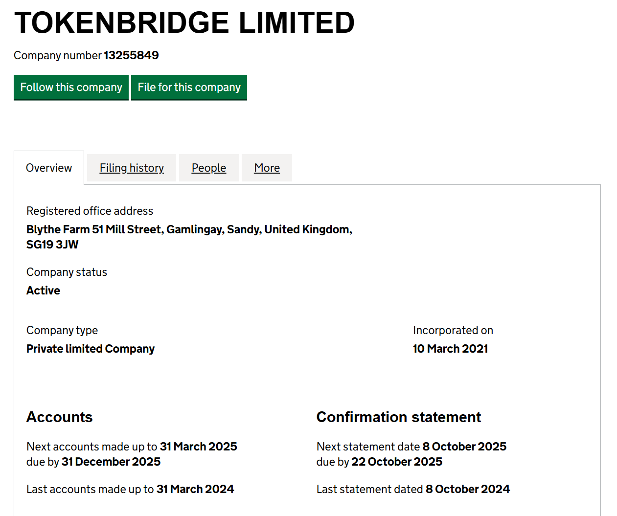Click the Blythe Farm registered office address
617x516 pixels.
pyautogui.click(x=189, y=237)
